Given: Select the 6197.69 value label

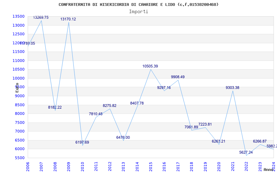Looking at the screenshot, I should click(82, 142).
